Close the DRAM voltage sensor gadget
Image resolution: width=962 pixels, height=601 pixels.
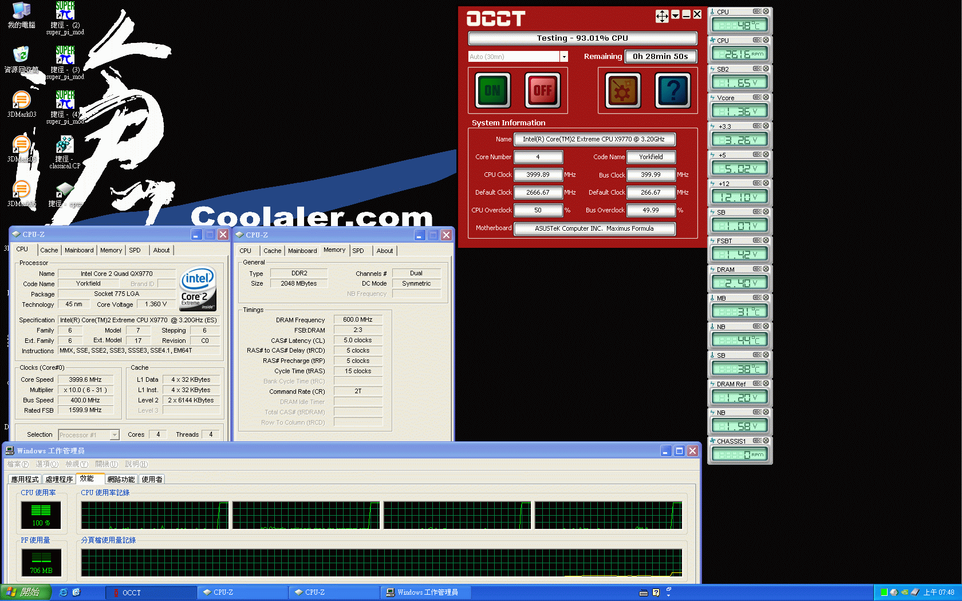[x=766, y=269]
